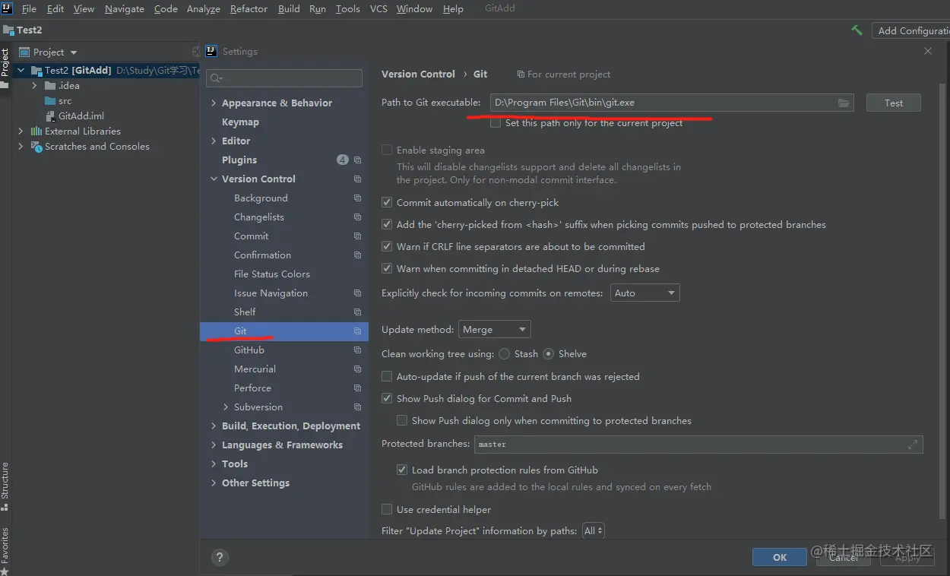The image size is (950, 576).
Task: Click the browse folder icon in Git path field
Action: pos(843,103)
